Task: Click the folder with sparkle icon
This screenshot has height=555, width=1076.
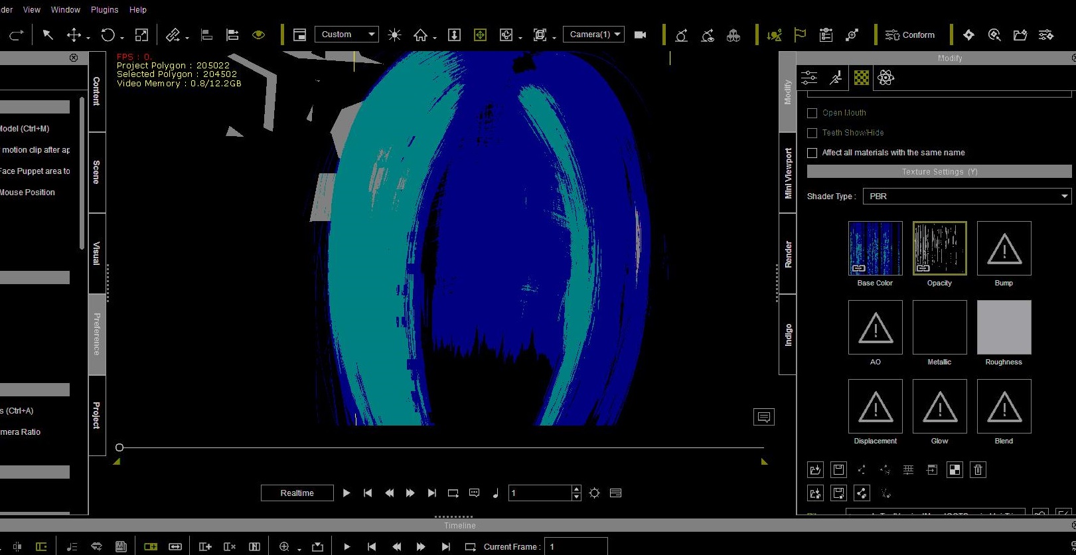Action: coord(1020,35)
